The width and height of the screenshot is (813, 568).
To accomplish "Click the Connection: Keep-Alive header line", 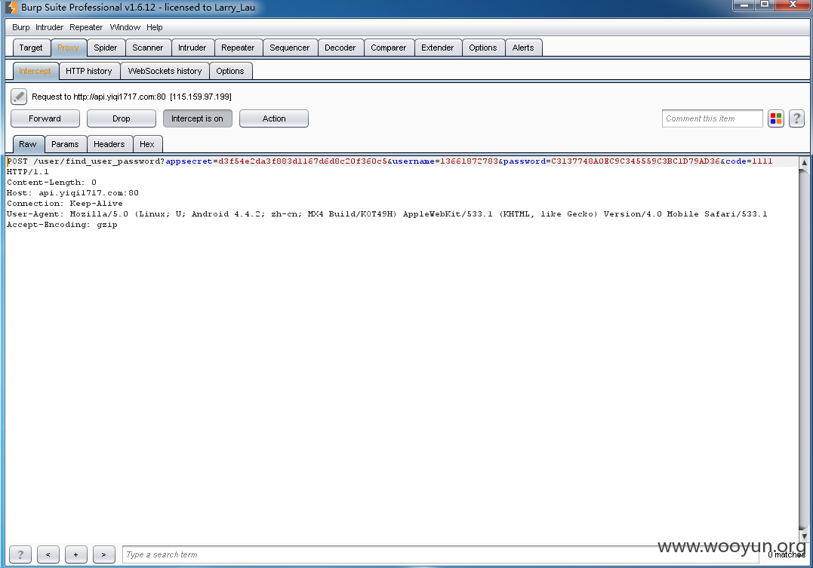I will 65,204.
